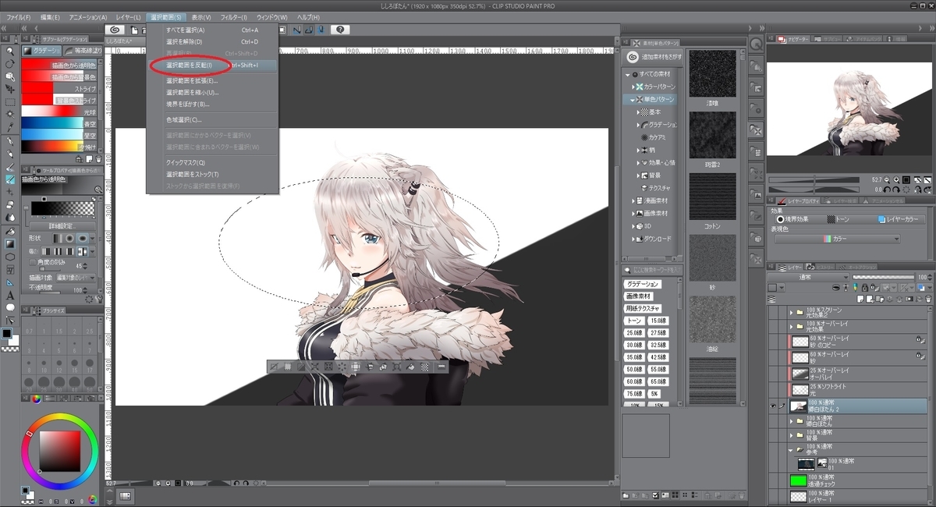Zoom out in the Navigator panel
Screen dimensions: 936x507
(887, 180)
